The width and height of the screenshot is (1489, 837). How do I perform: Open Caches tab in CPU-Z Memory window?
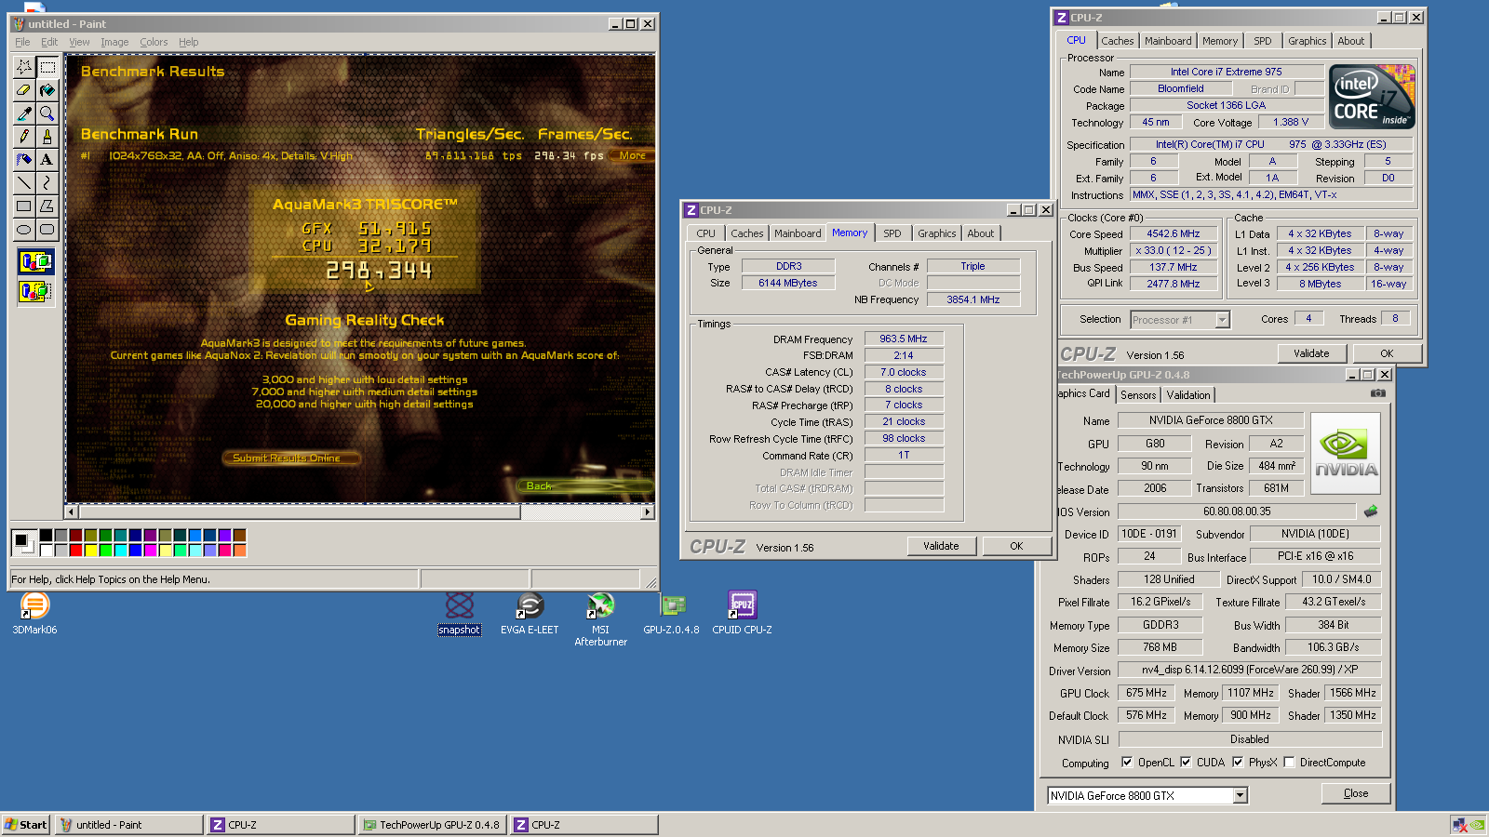pos(746,233)
